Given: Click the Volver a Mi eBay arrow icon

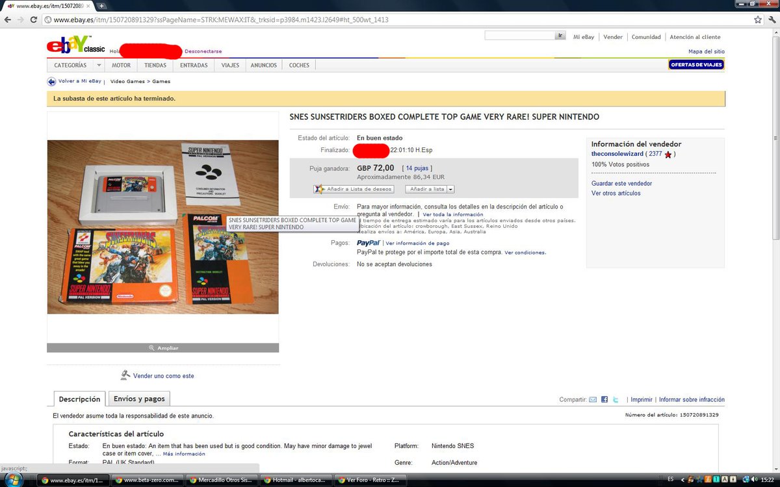Looking at the screenshot, I should pos(51,82).
